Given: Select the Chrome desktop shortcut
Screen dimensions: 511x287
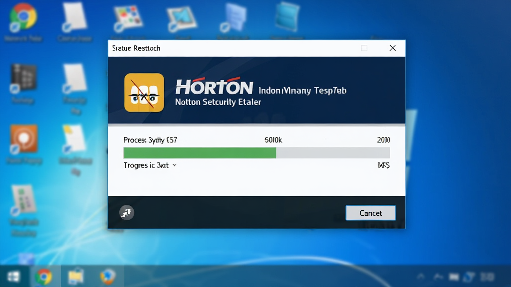Looking at the screenshot, I should (x=23, y=17).
